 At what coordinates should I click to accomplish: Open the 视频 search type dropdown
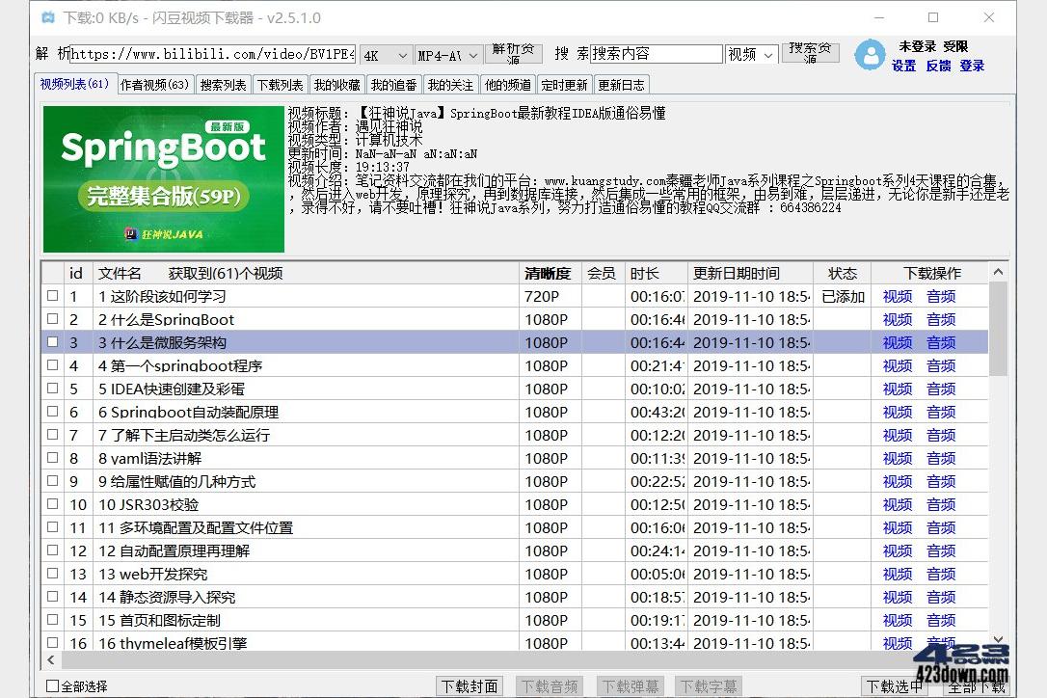click(751, 55)
